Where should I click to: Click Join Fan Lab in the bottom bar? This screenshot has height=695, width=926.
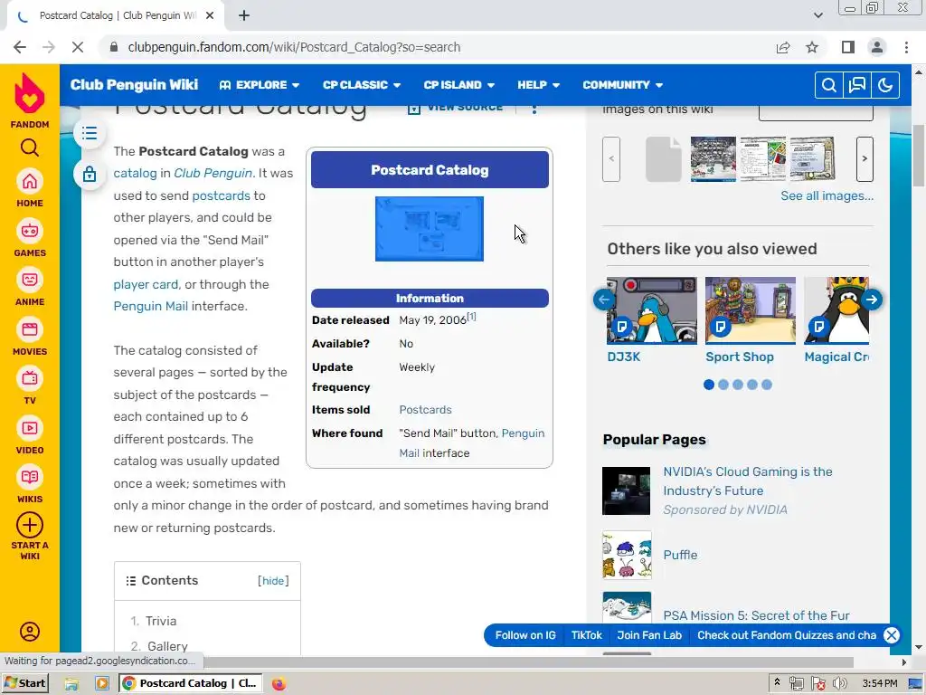coord(649,635)
